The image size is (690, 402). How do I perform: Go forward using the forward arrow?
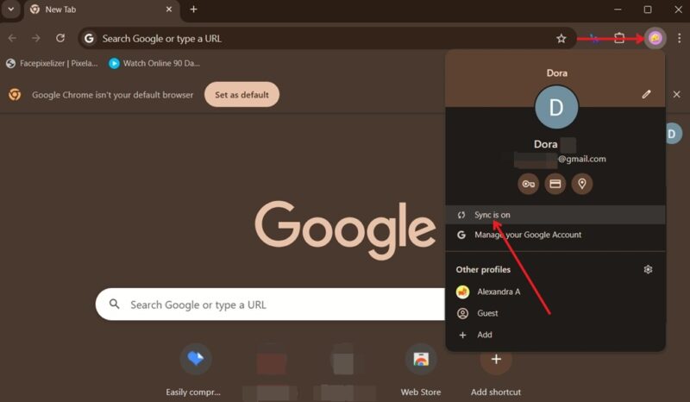(36, 38)
